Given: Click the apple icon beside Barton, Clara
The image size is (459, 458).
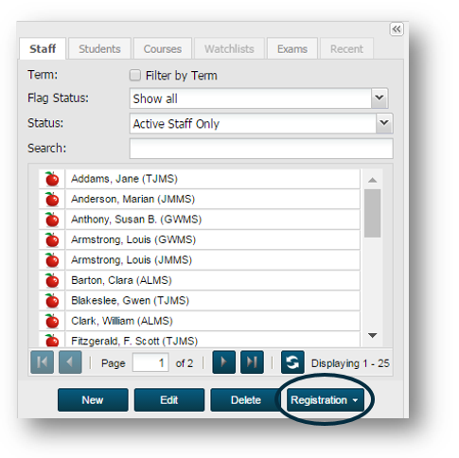Looking at the screenshot, I should click(x=52, y=280).
